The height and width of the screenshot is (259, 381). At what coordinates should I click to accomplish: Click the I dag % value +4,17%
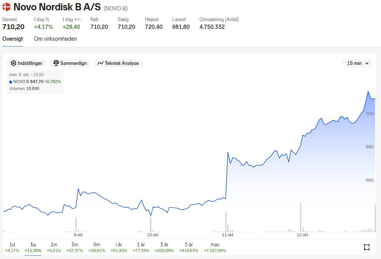tap(43, 27)
